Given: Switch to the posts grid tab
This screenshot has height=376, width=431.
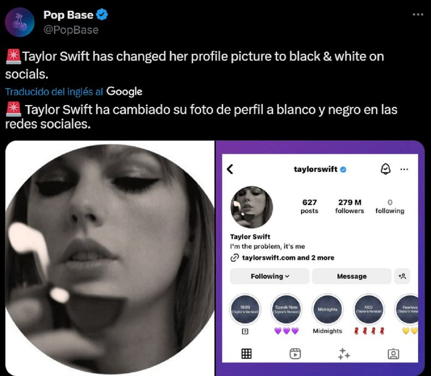Looking at the screenshot, I should (247, 354).
